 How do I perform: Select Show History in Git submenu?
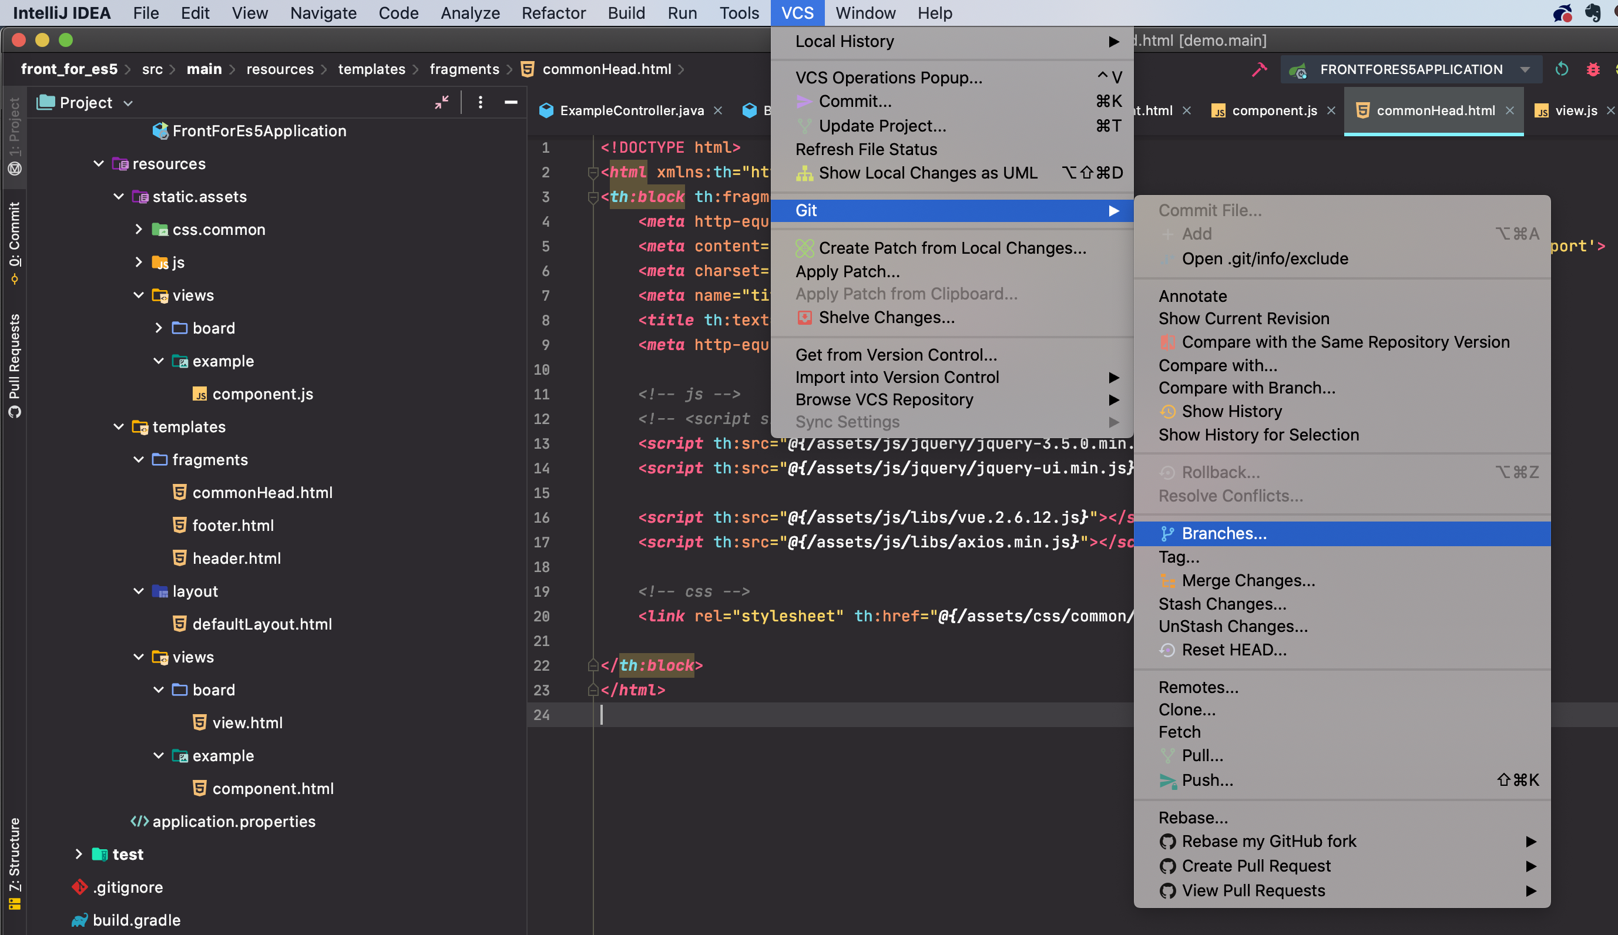tap(1342, 411)
